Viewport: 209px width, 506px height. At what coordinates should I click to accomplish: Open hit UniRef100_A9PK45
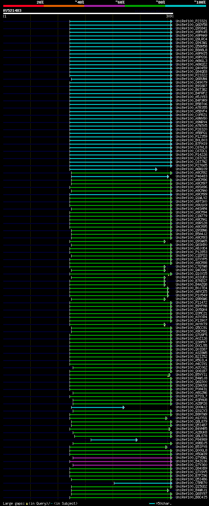point(191,32)
